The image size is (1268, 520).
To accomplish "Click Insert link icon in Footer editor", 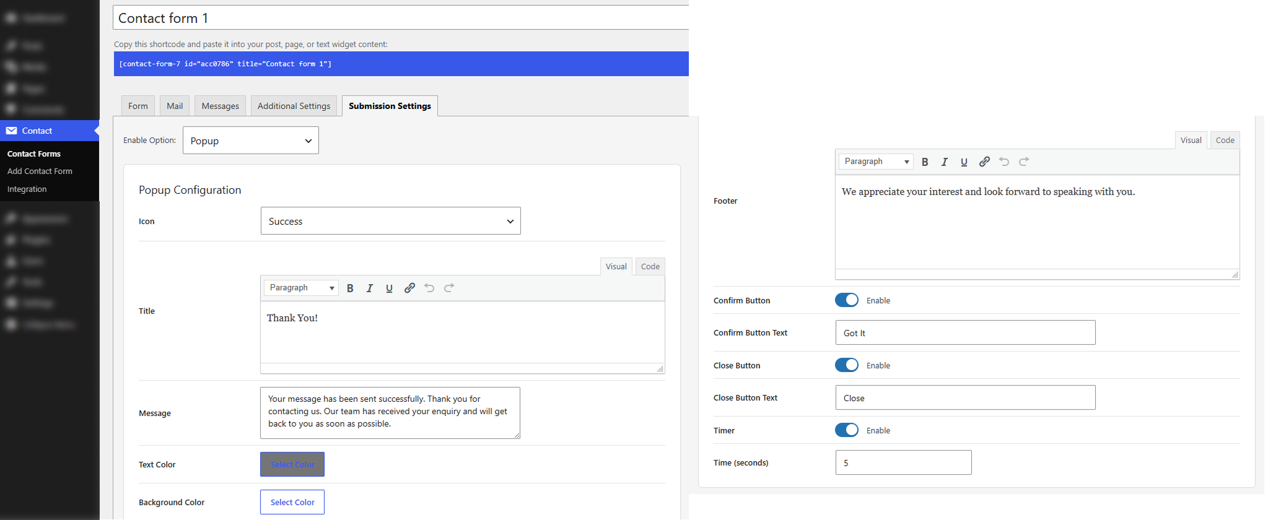I will [984, 162].
